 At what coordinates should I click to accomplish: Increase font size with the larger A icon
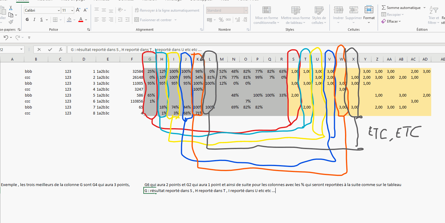[78, 10]
